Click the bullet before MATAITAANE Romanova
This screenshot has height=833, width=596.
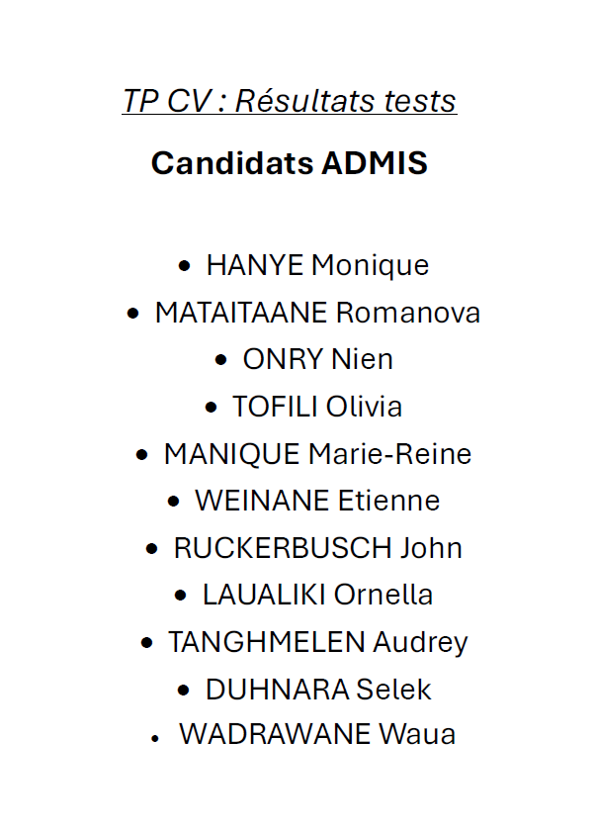click(x=133, y=313)
